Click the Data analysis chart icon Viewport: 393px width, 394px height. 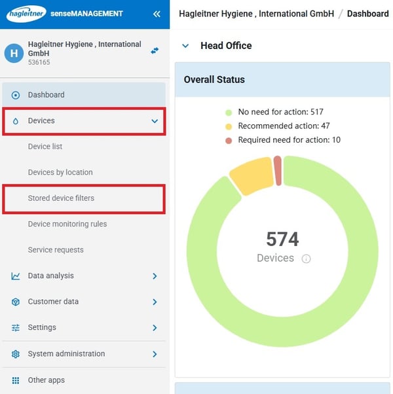[x=16, y=276]
